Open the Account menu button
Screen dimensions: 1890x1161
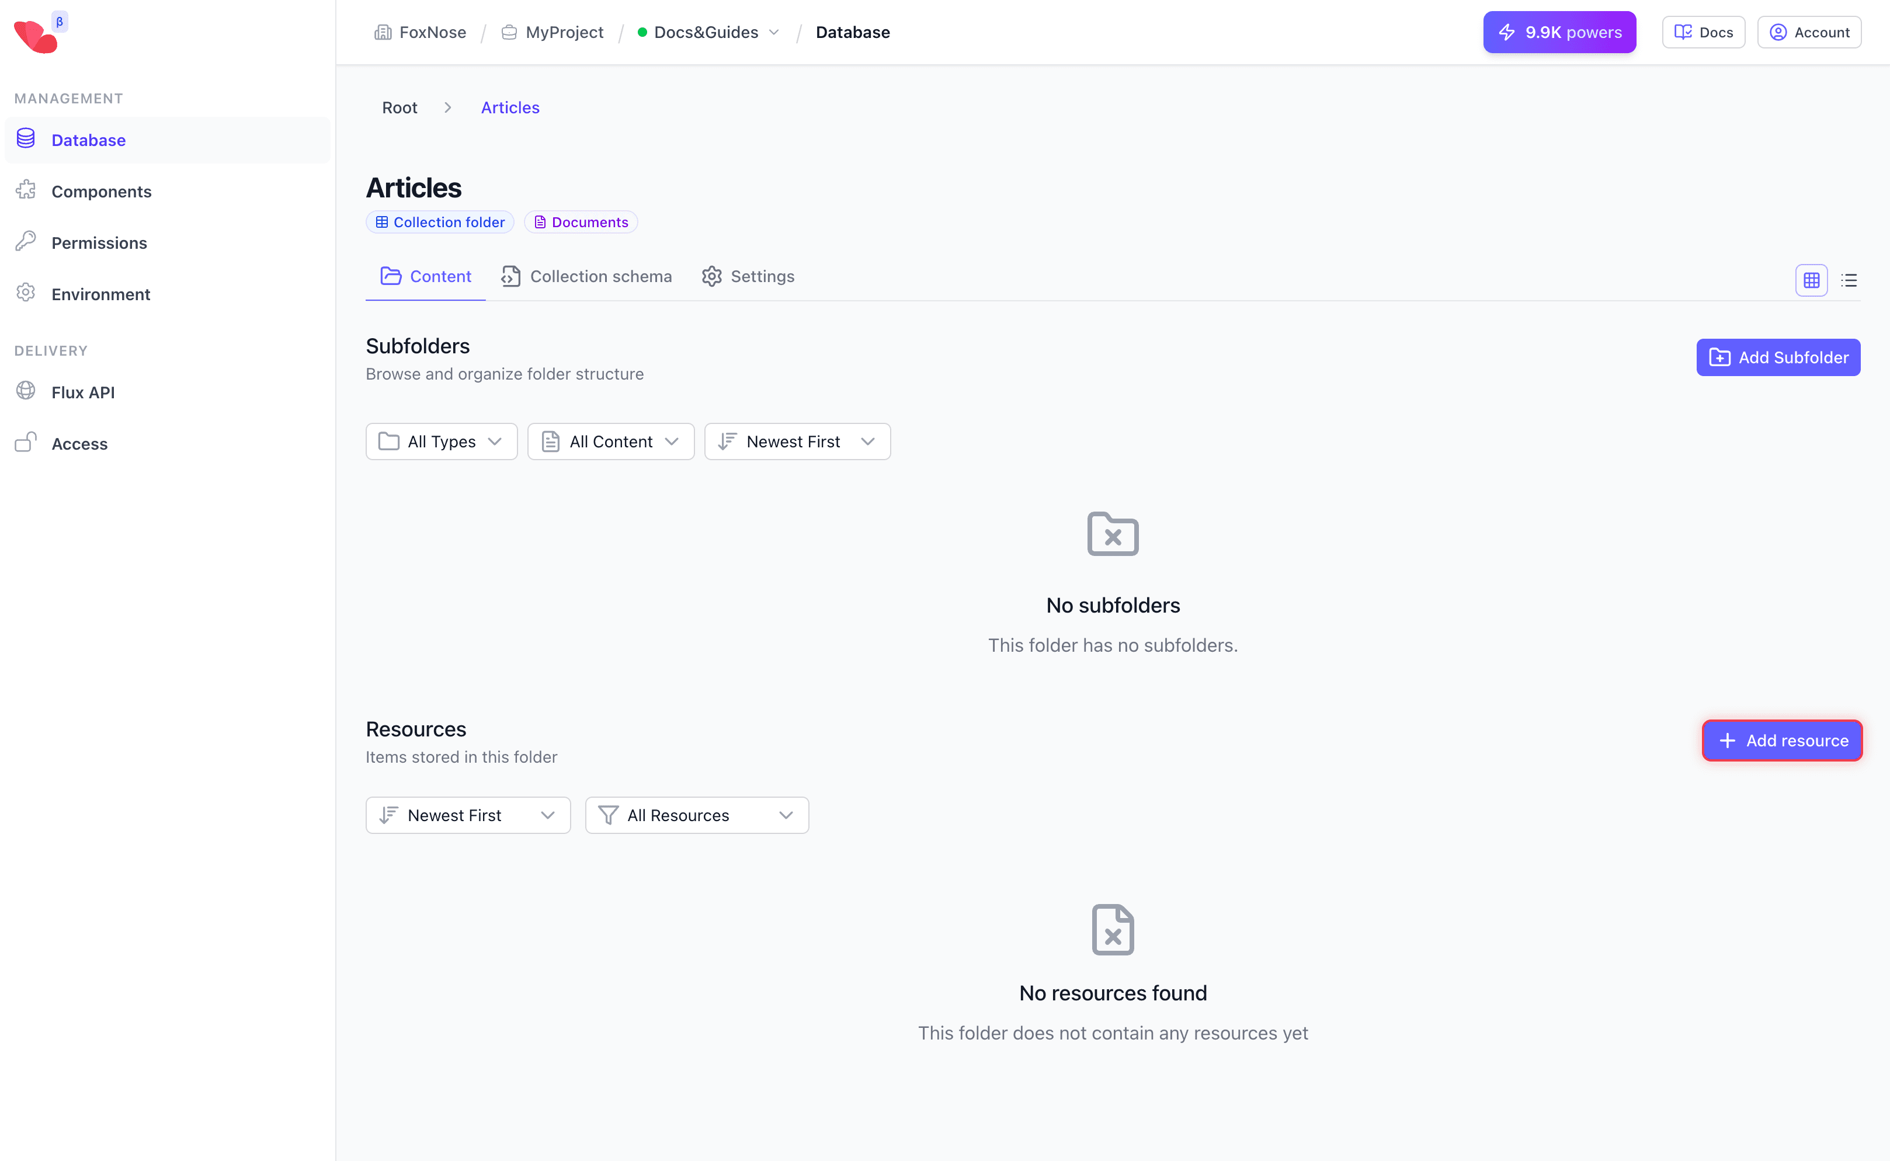[x=1809, y=32]
